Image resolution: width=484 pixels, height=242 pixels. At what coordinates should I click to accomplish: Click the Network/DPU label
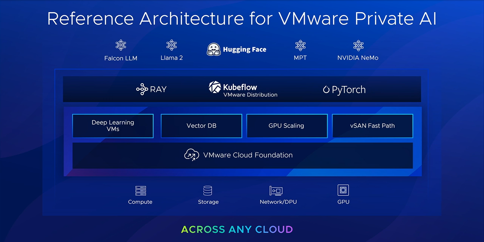click(278, 202)
